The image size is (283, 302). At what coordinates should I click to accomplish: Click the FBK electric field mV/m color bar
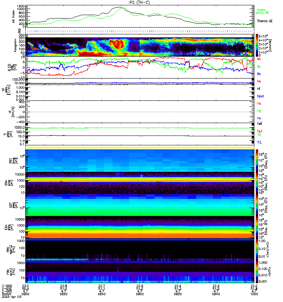point(257,250)
